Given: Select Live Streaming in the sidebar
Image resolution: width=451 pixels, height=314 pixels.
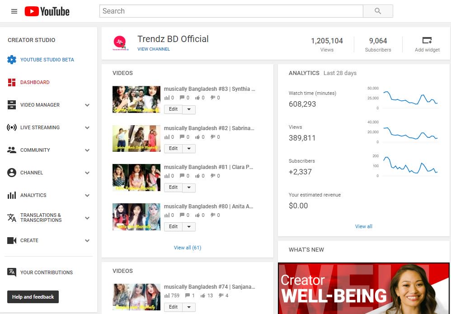Looking at the screenshot, I should pos(40,127).
